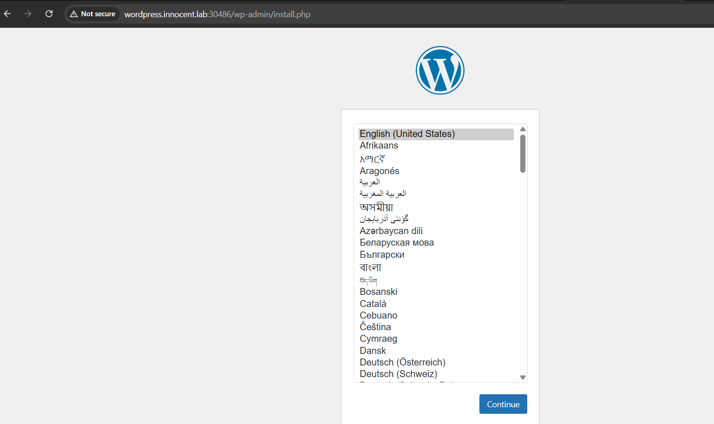Viewport: 714px width, 424px height.
Task: Select Cebuano in the language list
Action: 436,315
